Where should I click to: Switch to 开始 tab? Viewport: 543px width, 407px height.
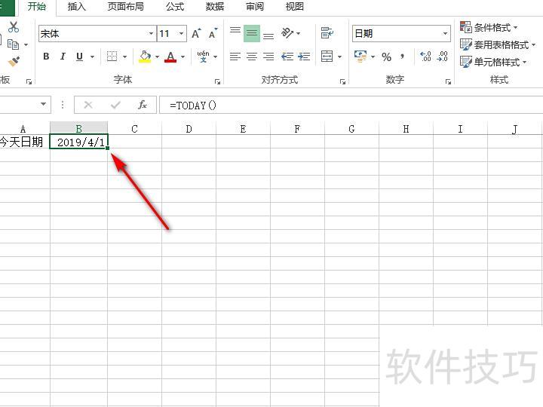37,6
